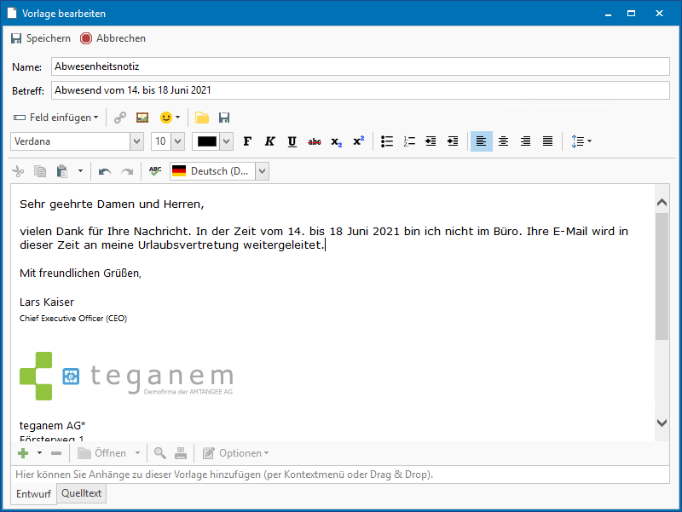The width and height of the screenshot is (682, 512).
Task: Add attachment with green plus icon
Action: pyautogui.click(x=23, y=453)
